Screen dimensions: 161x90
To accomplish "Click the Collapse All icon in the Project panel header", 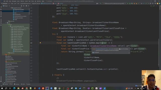I will (x=24, y=6).
